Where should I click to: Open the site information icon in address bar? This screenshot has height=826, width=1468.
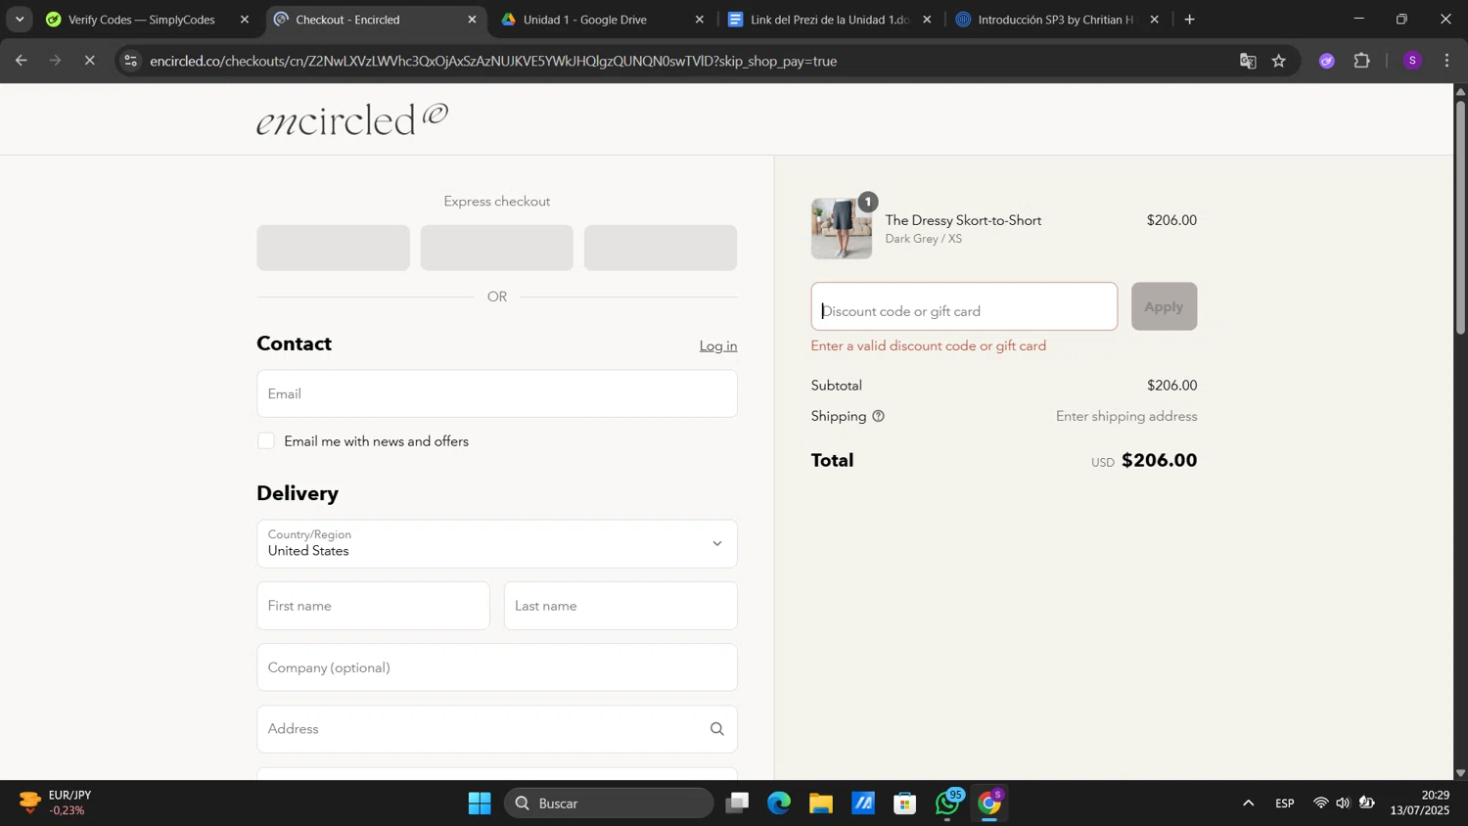[131, 61]
